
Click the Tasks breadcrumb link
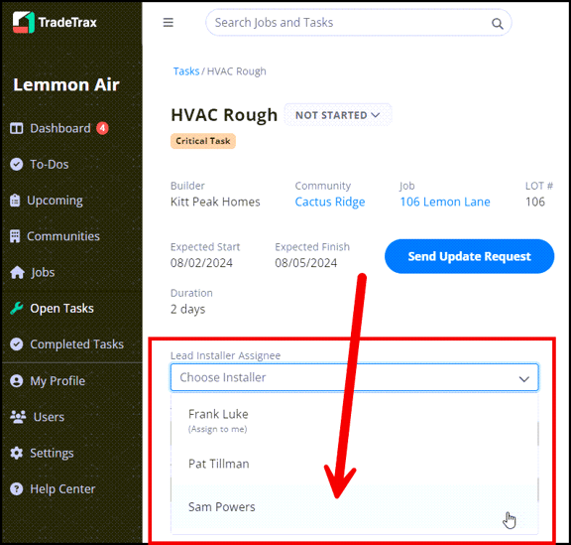coord(186,71)
